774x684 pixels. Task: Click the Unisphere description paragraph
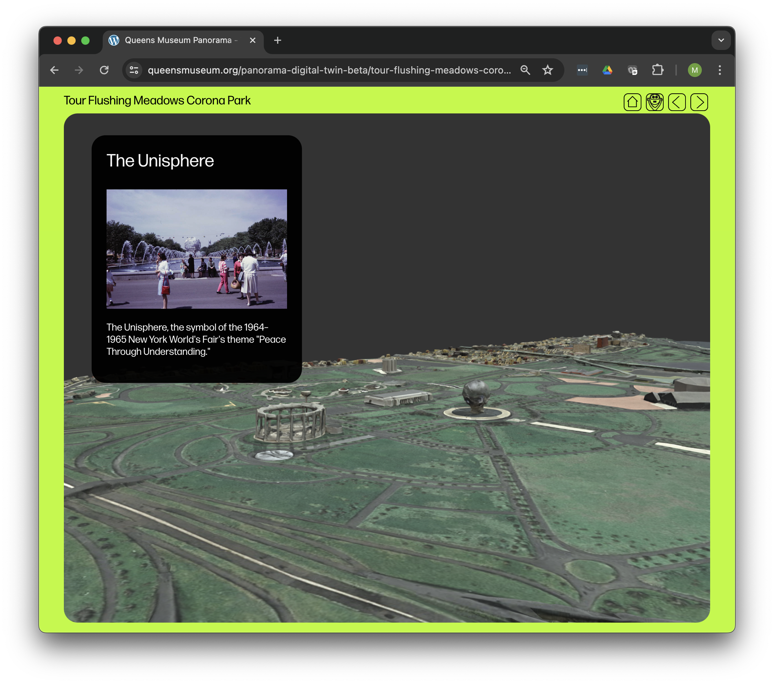click(x=196, y=339)
